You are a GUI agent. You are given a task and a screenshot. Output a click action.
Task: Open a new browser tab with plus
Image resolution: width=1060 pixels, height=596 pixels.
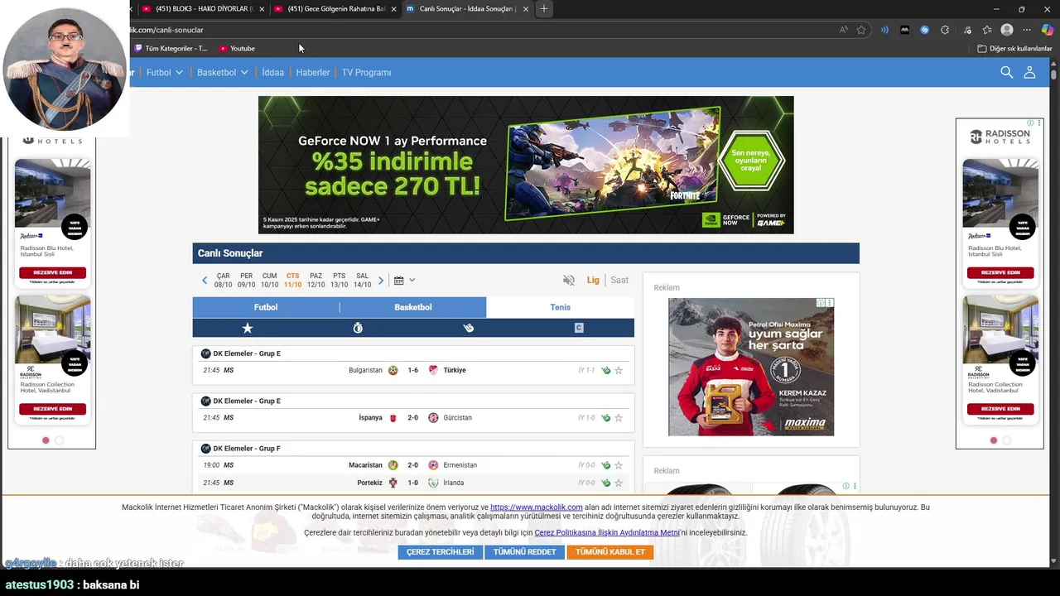tap(543, 9)
